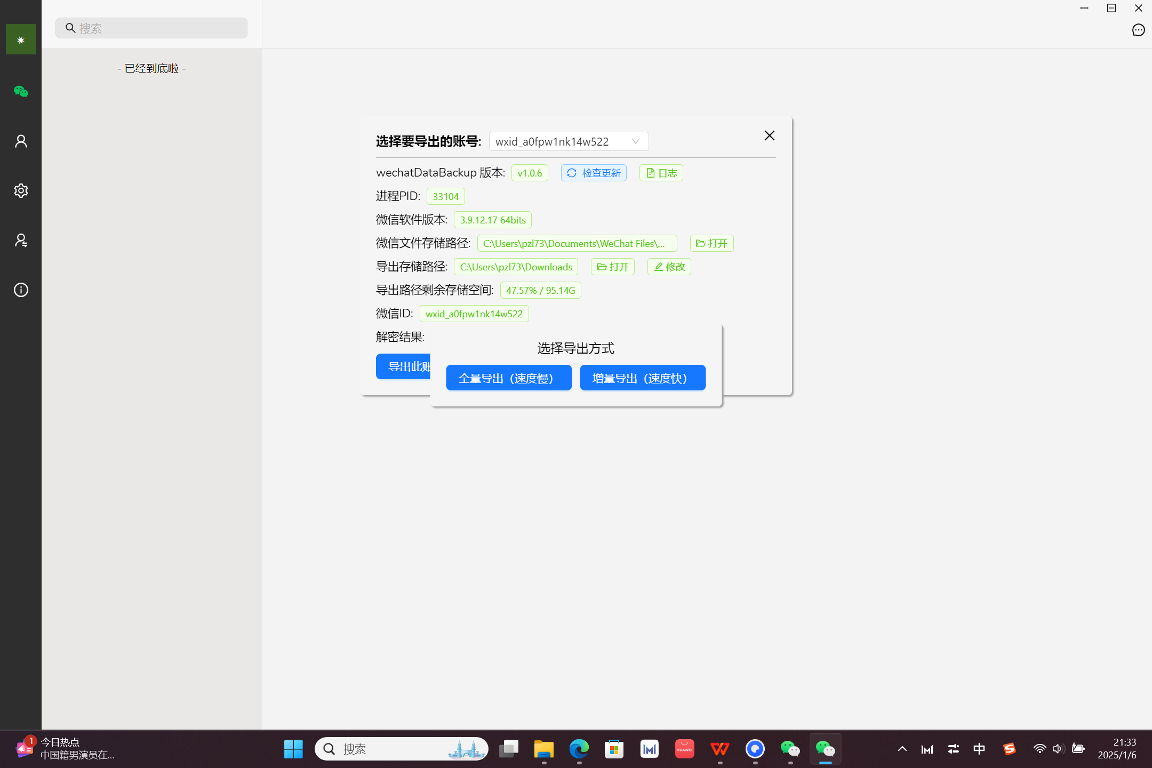The height and width of the screenshot is (768, 1152).
Task: Click the 检查更新 button
Action: pyautogui.click(x=593, y=173)
